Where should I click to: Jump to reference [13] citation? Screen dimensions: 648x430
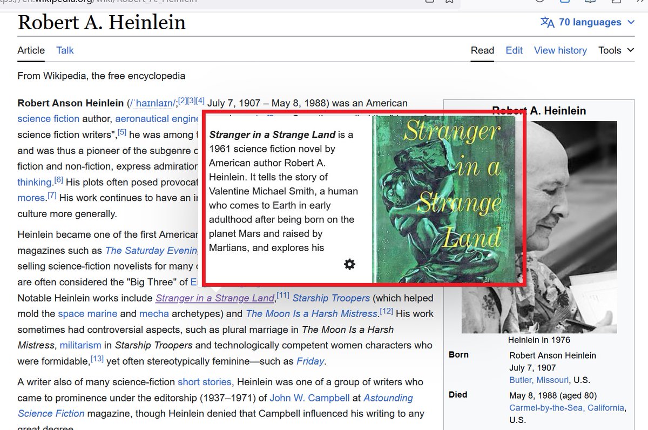point(97,358)
